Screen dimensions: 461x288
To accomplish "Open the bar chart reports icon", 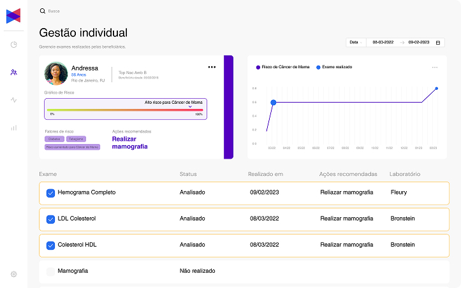I will click(x=13, y=127).
